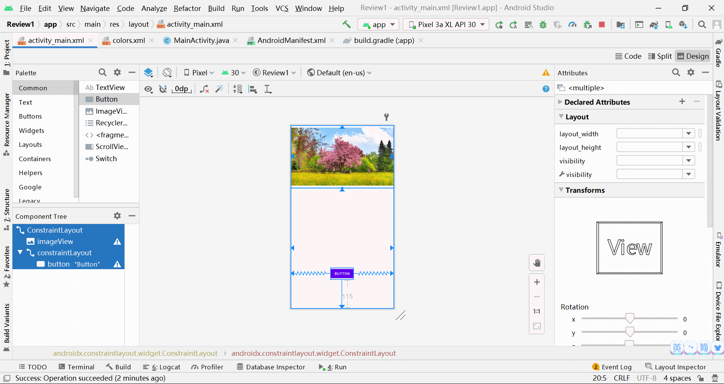Select Button in the palette list
Image resolution: width=724 pixels, height=384 pixels.
point(107,99)
